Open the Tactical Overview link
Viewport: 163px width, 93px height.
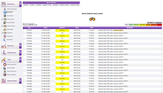(x=12, y=9)
